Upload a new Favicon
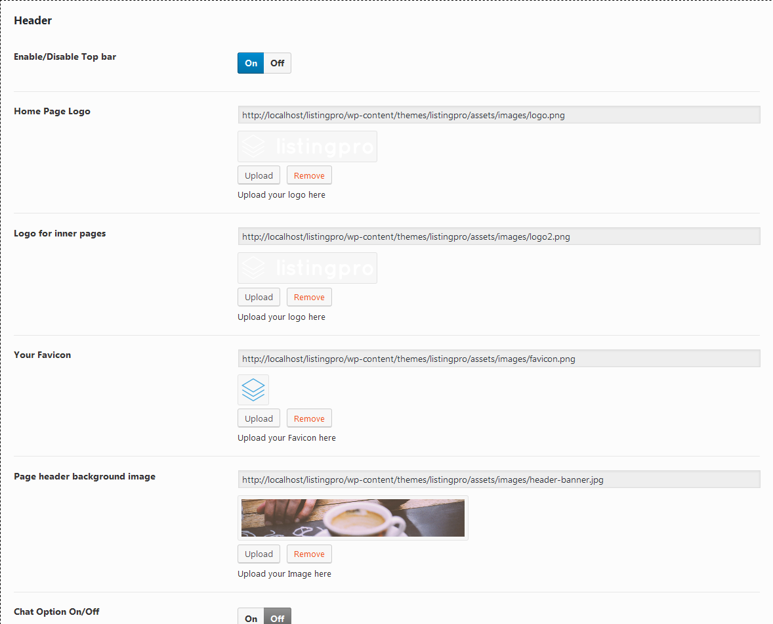The height and width of the screenshot is (624, 773). click(259, 418)
